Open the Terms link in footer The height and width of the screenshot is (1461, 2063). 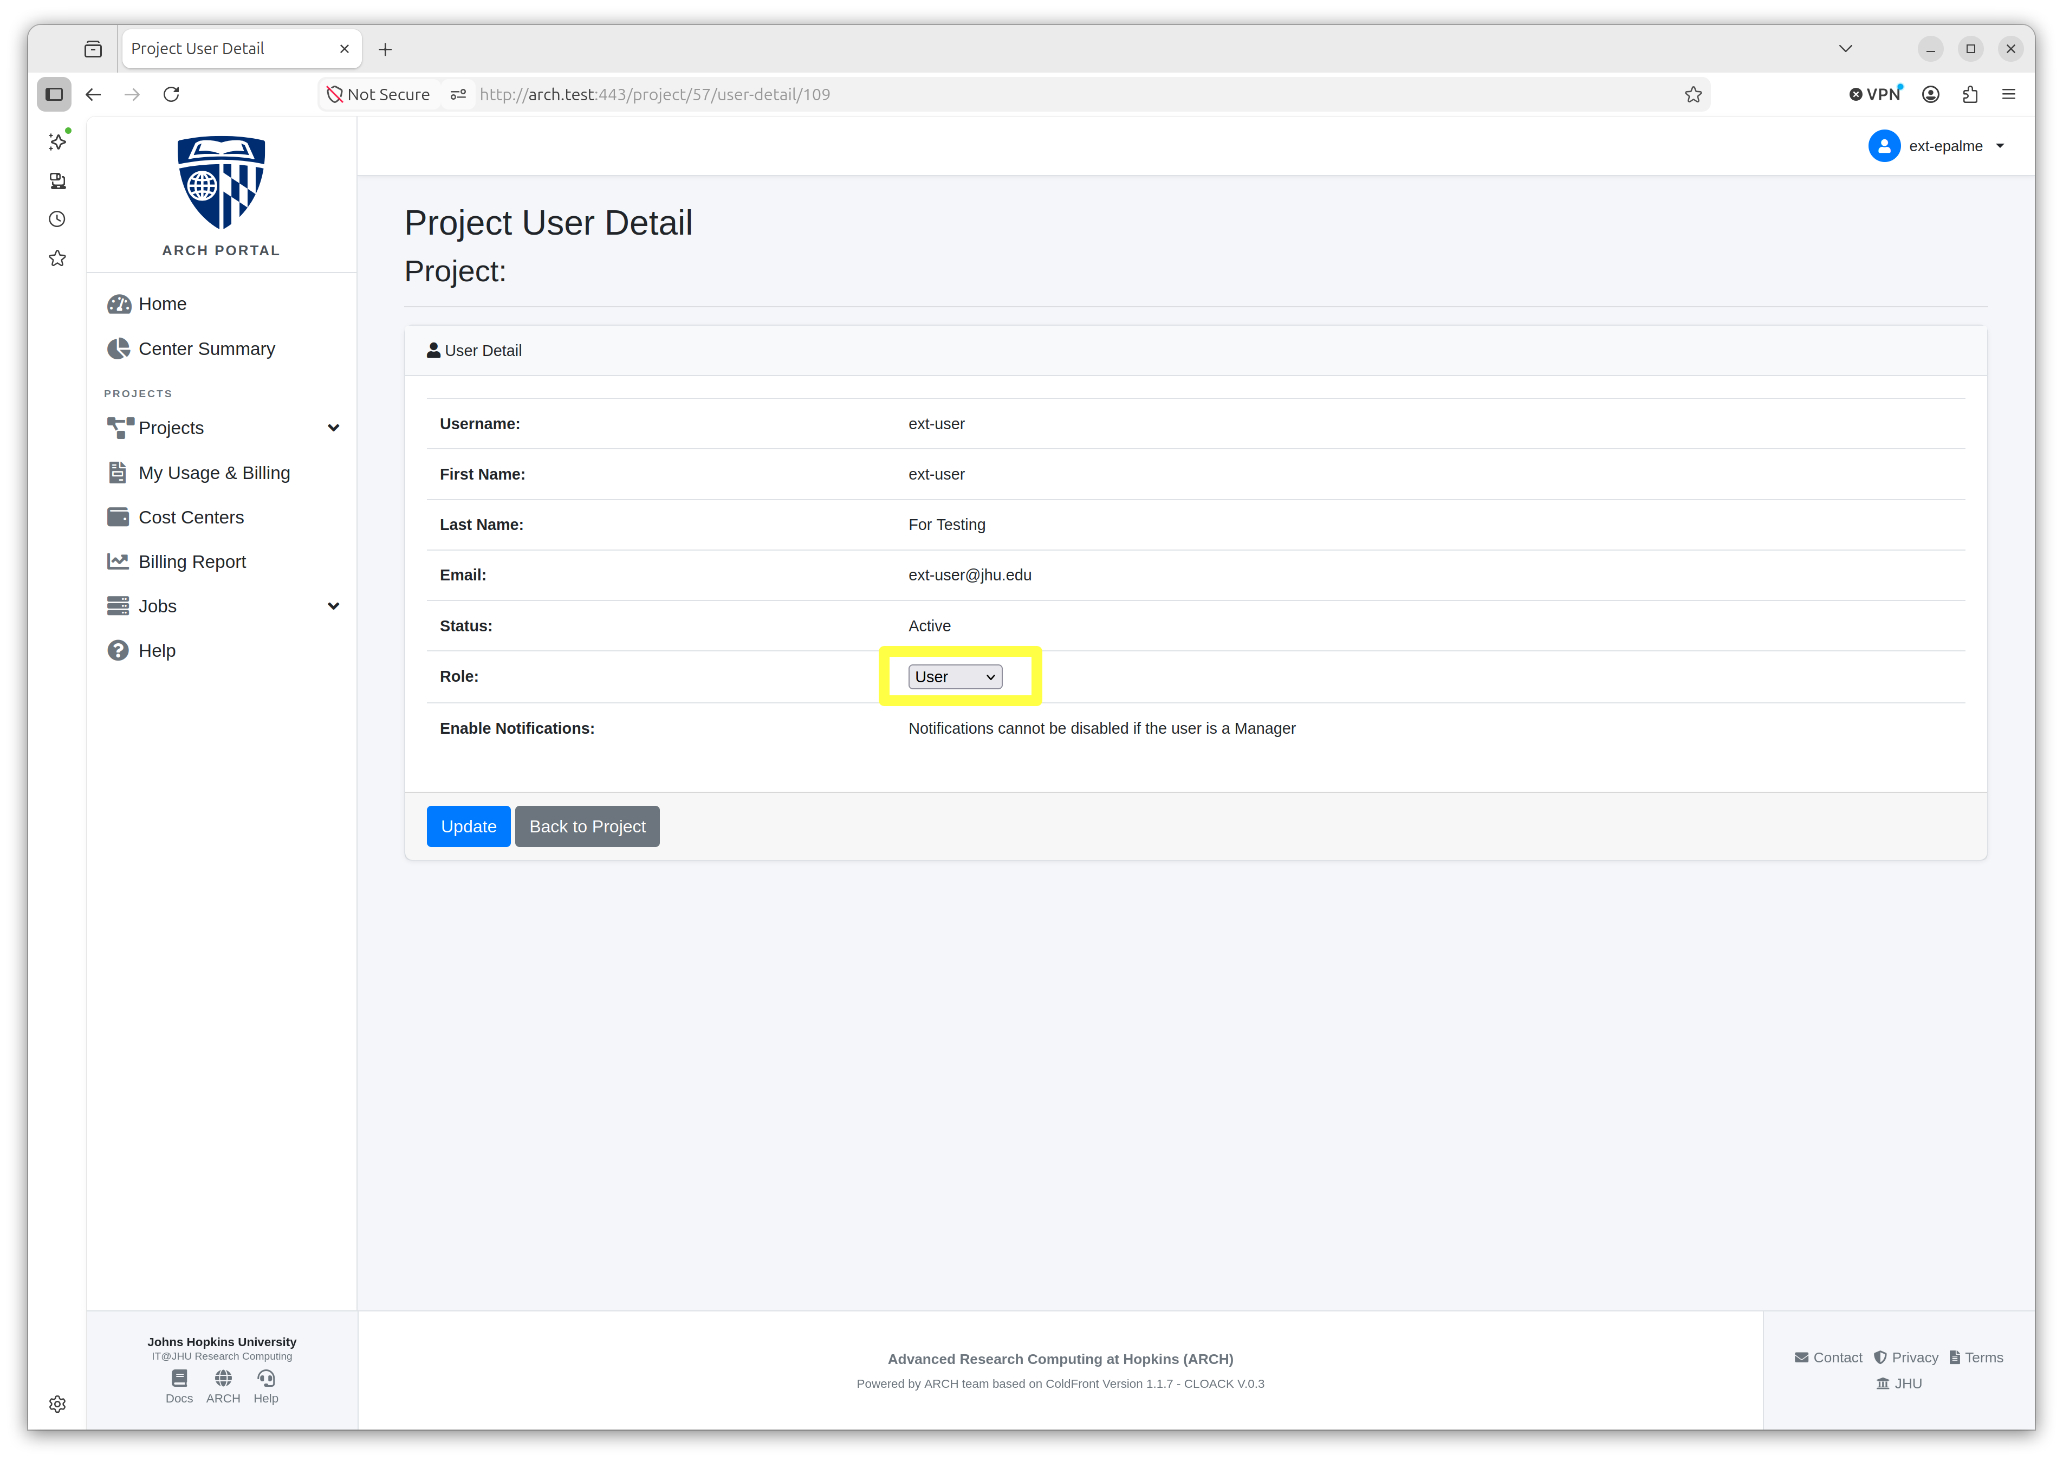pos(1976,1357)
